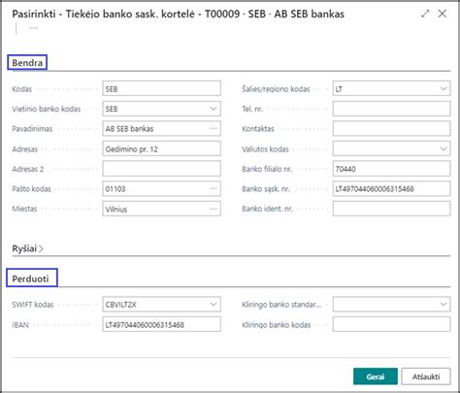460x393 pixels.
Task: Click Banko filialo nr. field
Action: [391, 169]
